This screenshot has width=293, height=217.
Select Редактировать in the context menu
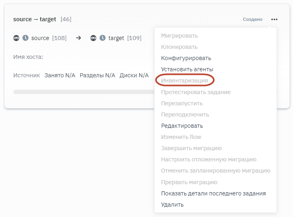click(182, 126)
